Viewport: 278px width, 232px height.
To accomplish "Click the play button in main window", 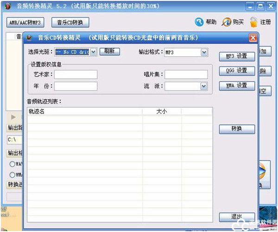I will click(x=13, y=117).
